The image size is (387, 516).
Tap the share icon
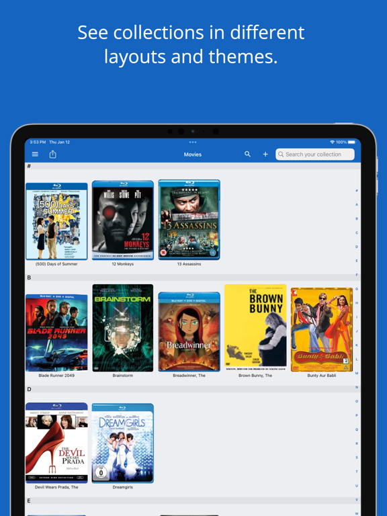[x=52, y=154]
